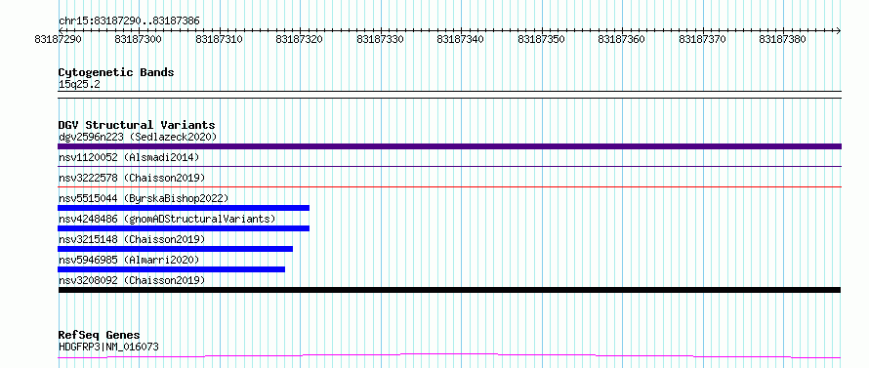The height and width of the screenshot is (368, 869).
Task: Click the blue nsv3215148 variant bar
Action: (x=175, y=249)
